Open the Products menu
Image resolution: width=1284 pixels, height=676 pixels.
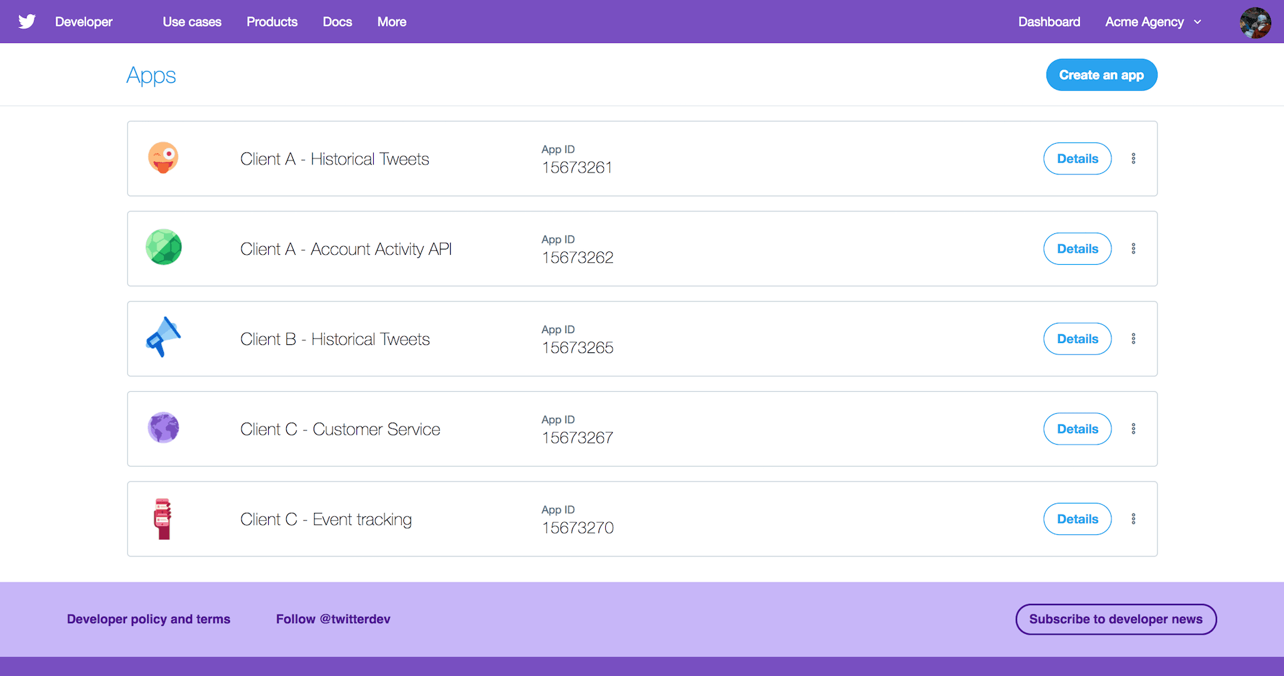272,22
